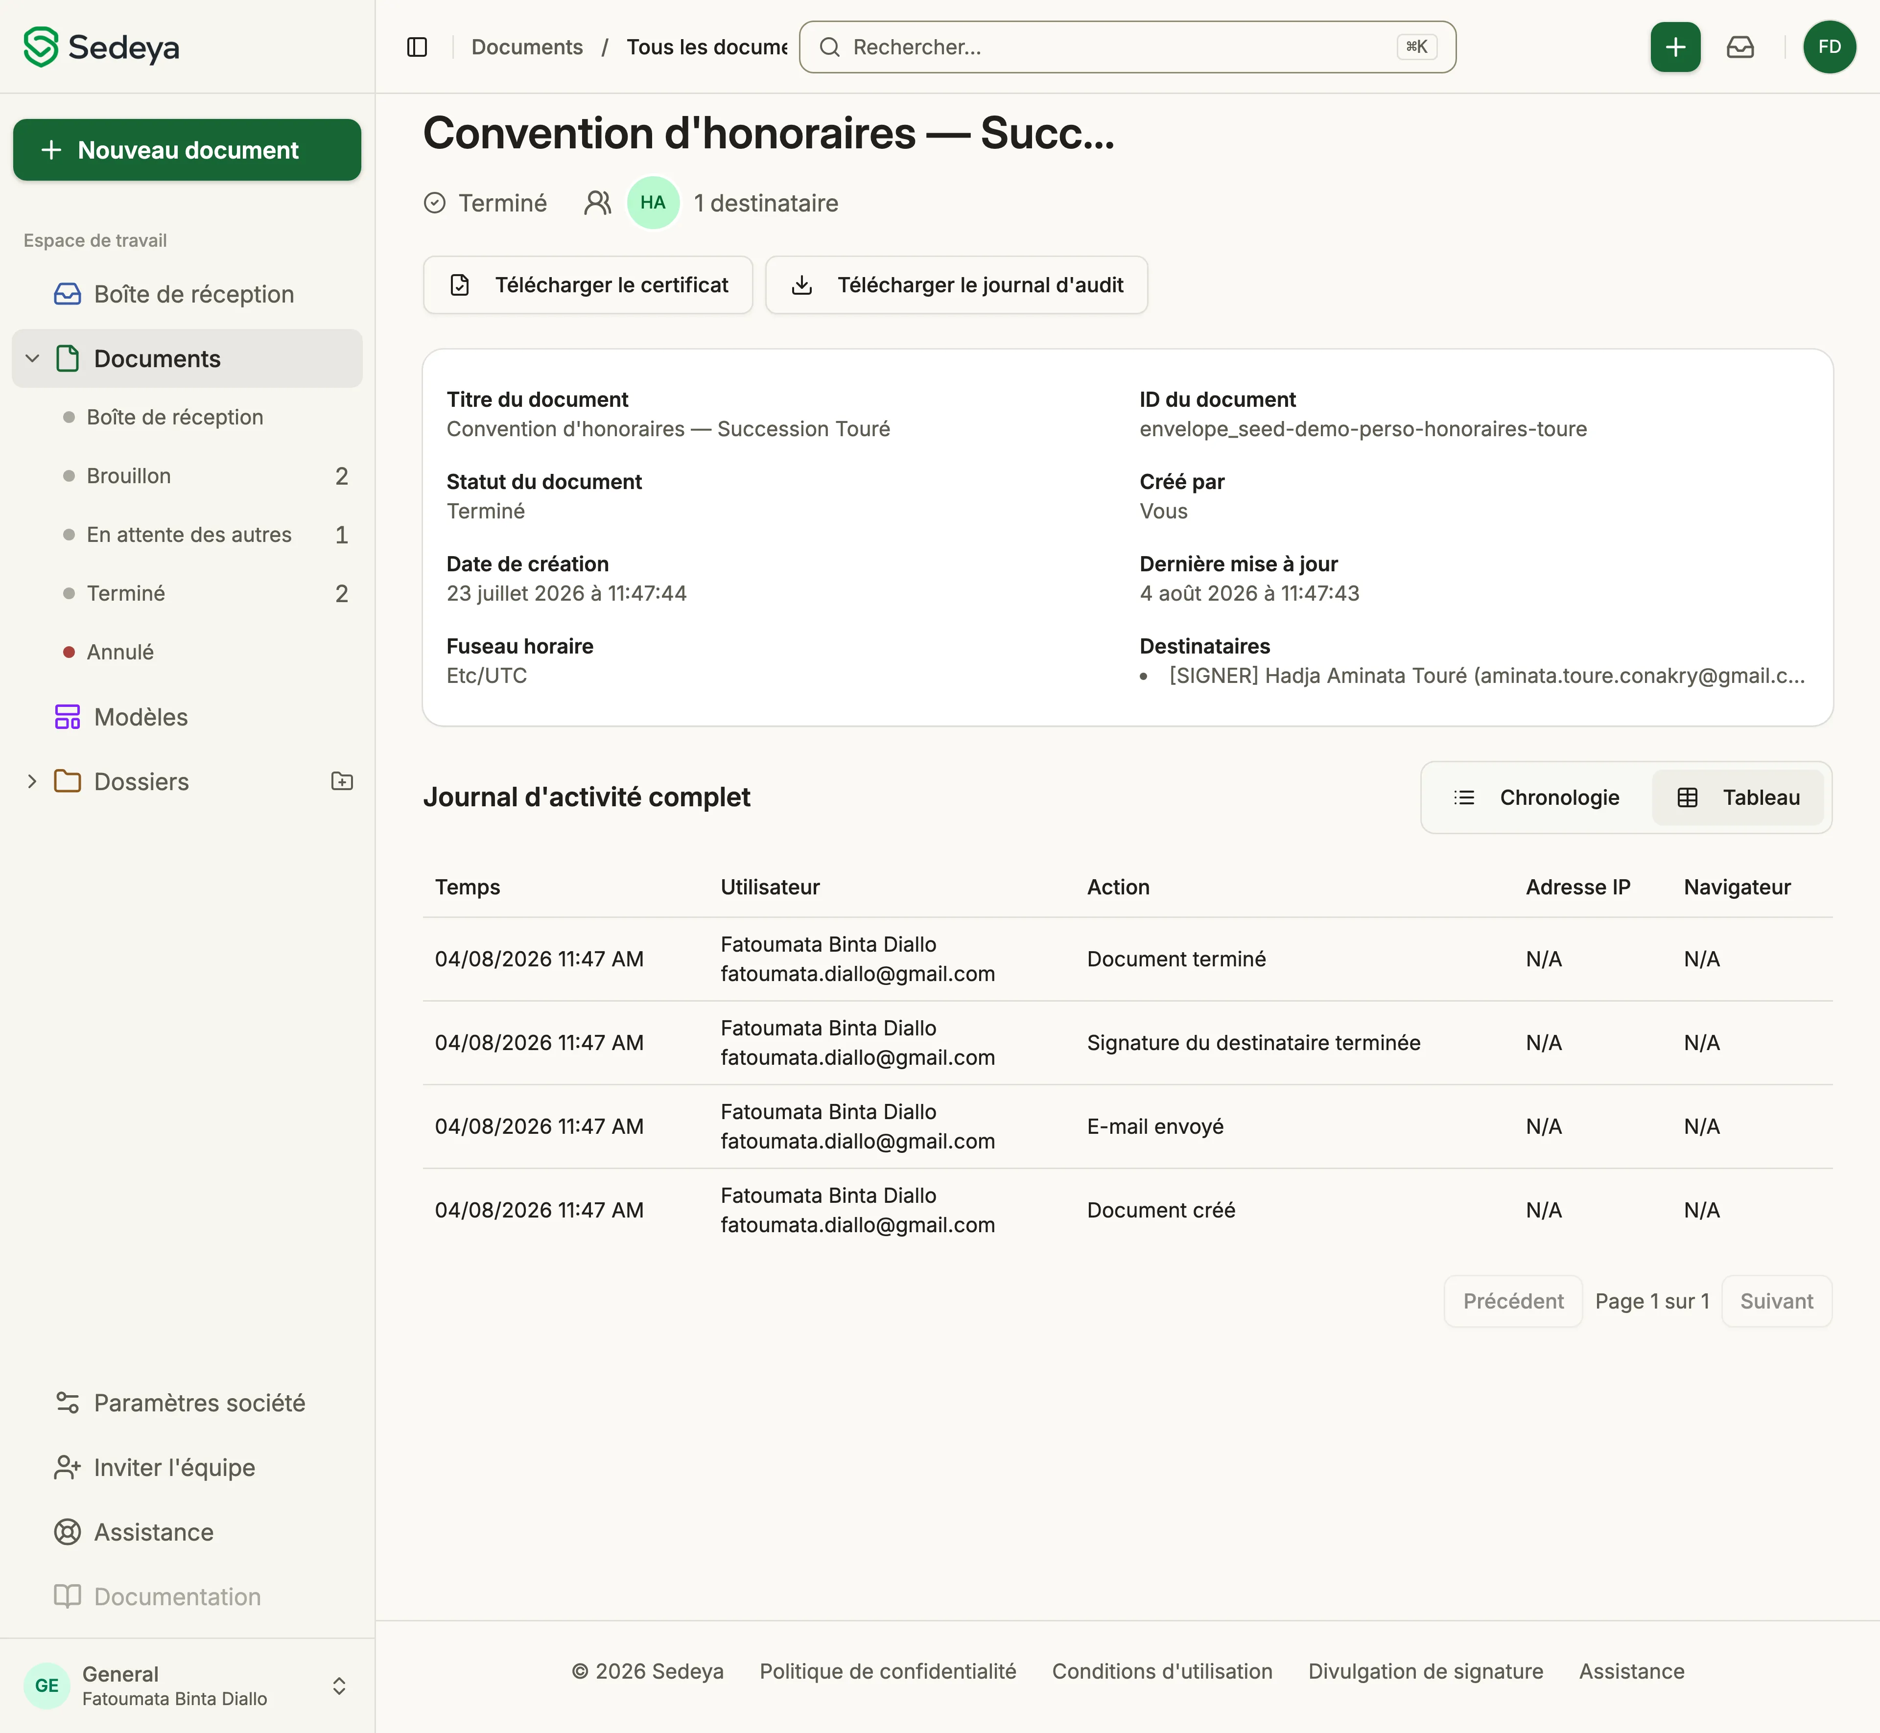Click the add folder icon beside Dossiers
Screen dimensions: 1880x1733
click(342, 781)
